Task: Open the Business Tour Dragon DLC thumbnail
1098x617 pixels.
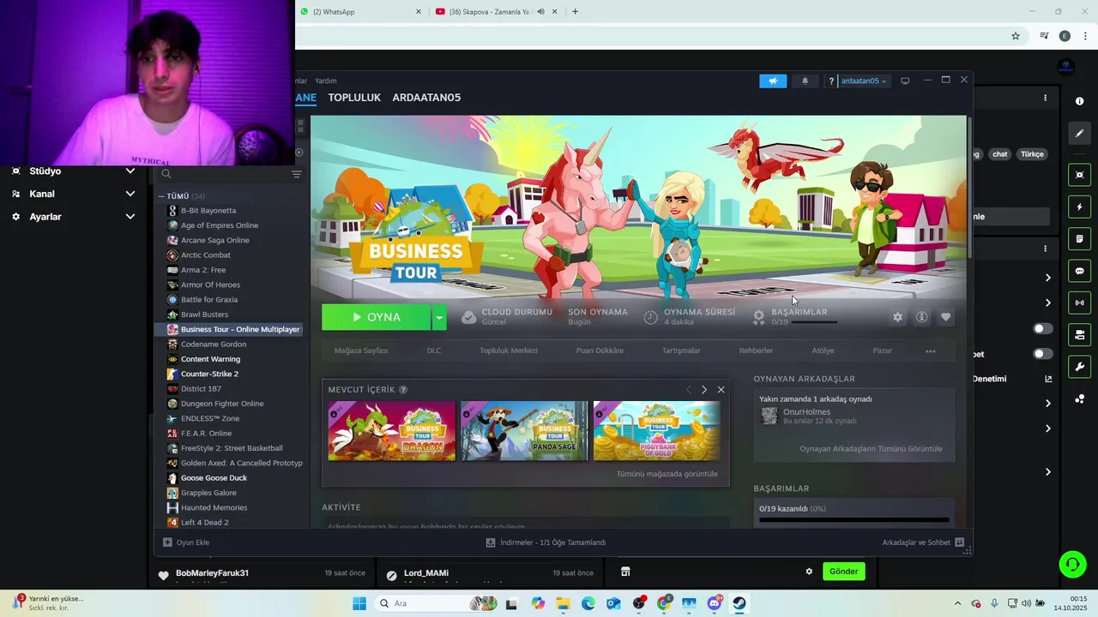Action: [392, 431]
